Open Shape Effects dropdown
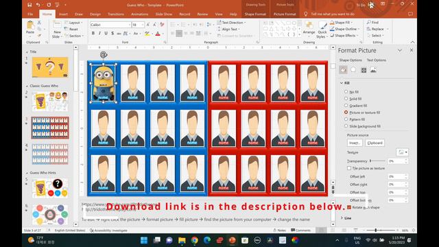The height and width of the screenshot is (247, 439). (344, 36)
